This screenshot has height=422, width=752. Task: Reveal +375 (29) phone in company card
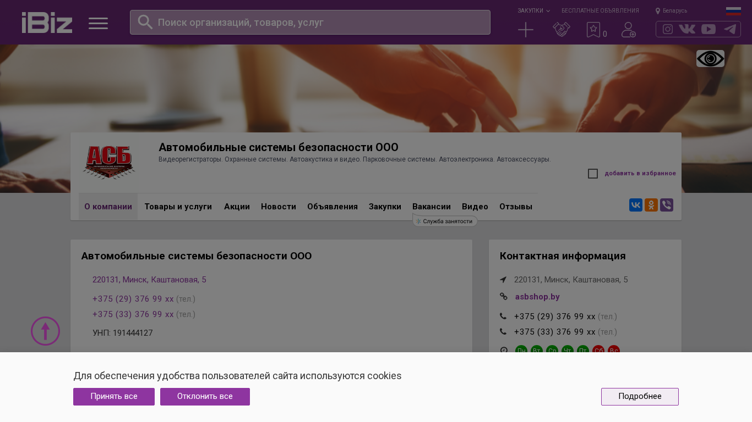point(133,299)
